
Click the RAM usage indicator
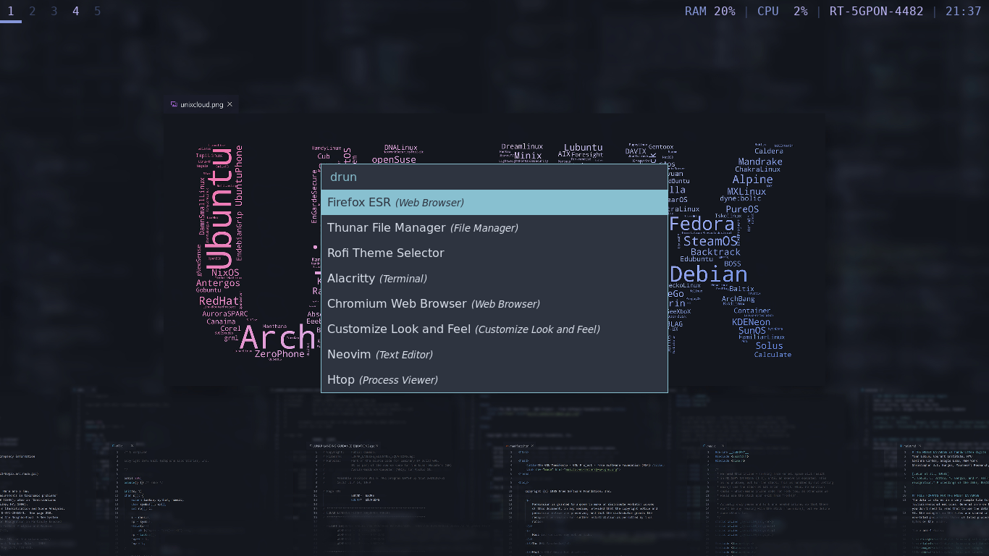[x=710, y=12]
